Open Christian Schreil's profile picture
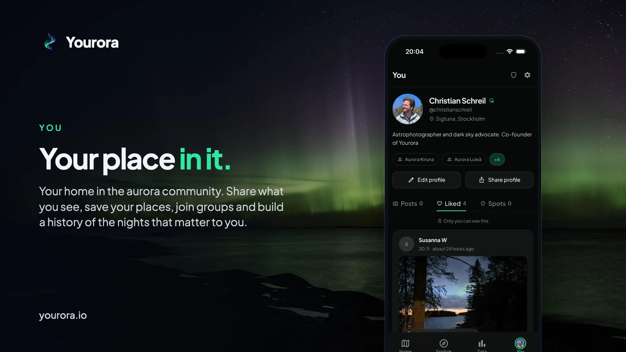The image size is (626, 352). tap(408, 109)
